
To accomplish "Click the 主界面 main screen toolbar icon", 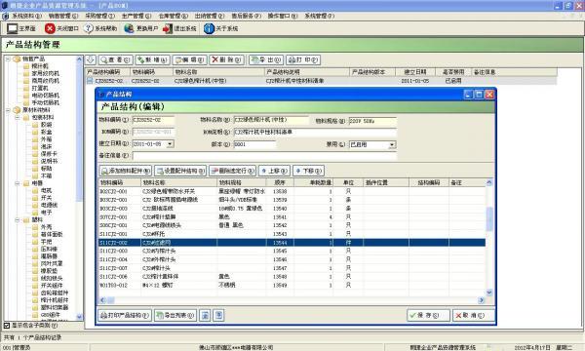I will click(x=13, y=28).
